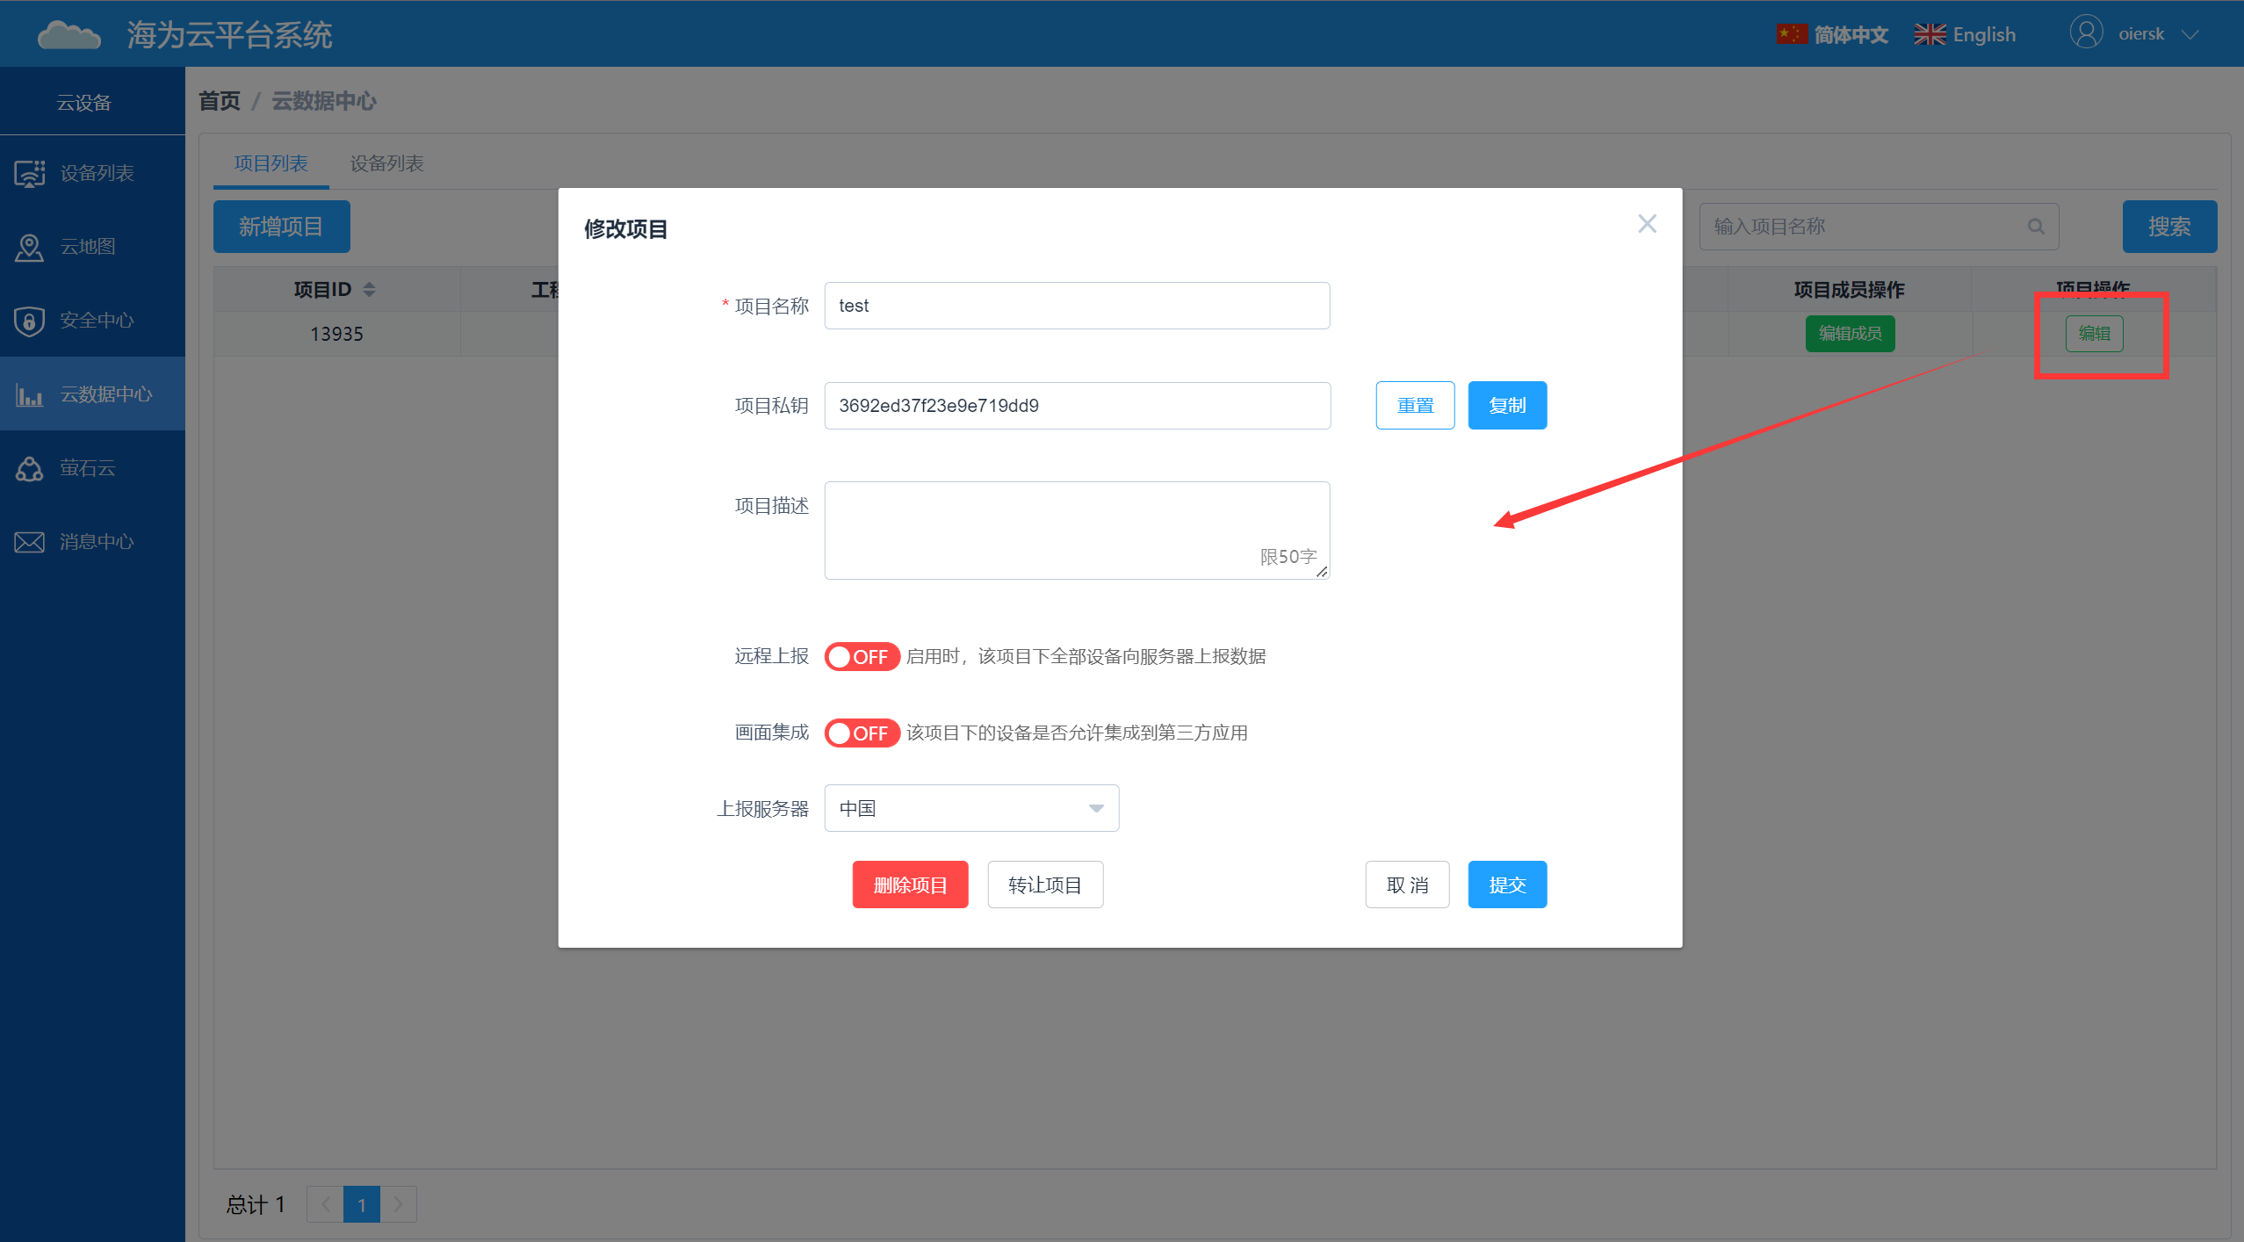This screenshot has height=1242, width=2244.
Task: Click the red 删除项目 button
Action: 911,885
